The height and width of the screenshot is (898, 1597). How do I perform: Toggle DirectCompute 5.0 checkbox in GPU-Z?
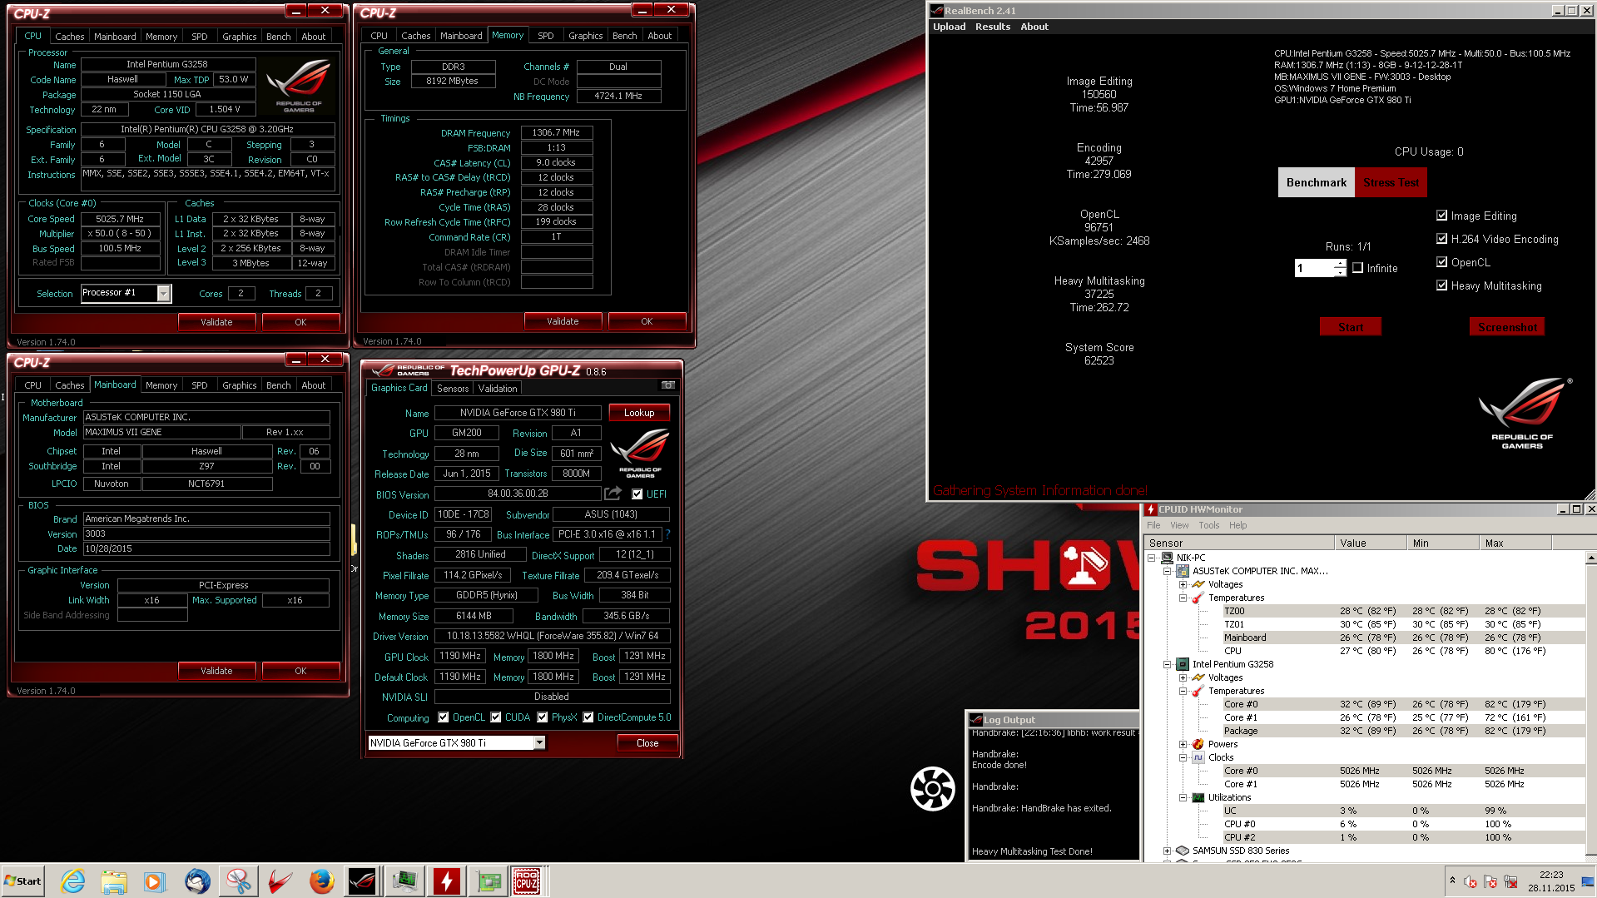pyautogui.click(x=588, y=717)
